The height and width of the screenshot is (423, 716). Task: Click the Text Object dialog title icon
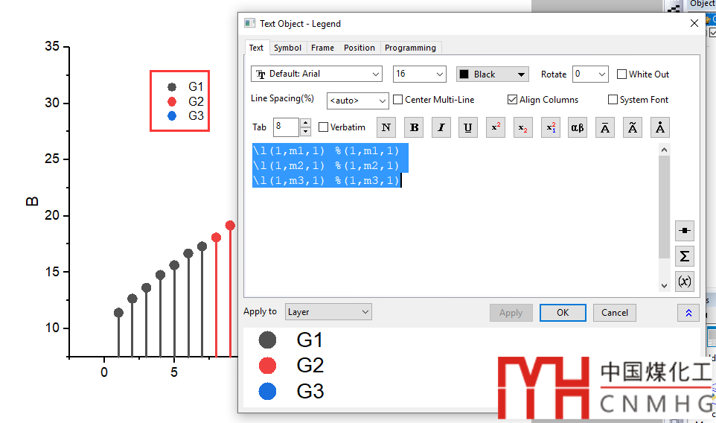249,23
